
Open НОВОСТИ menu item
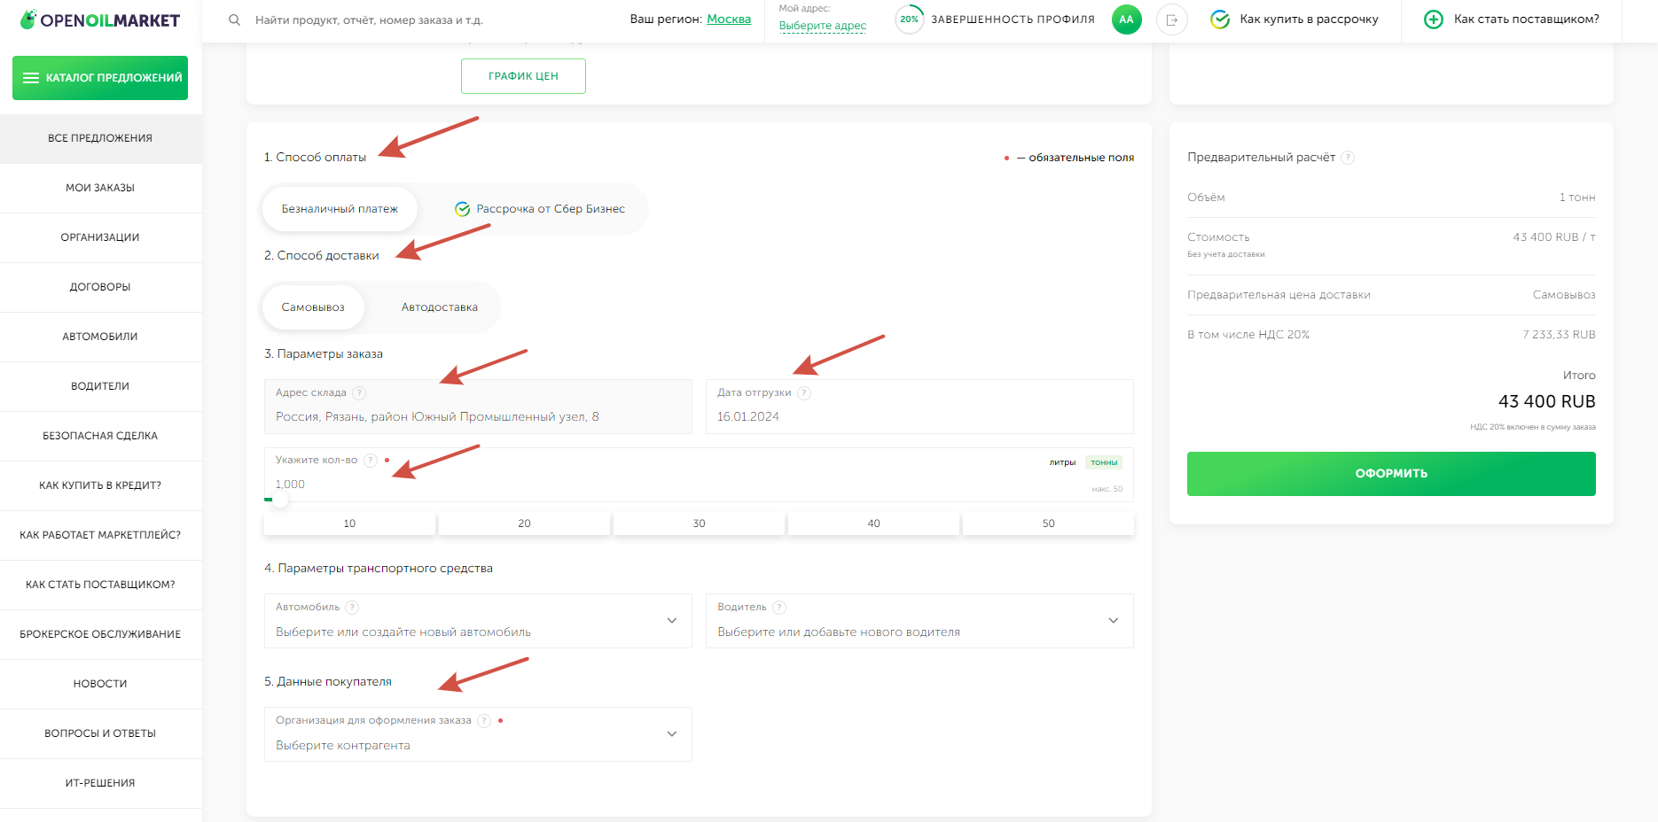tap(100, 684)
